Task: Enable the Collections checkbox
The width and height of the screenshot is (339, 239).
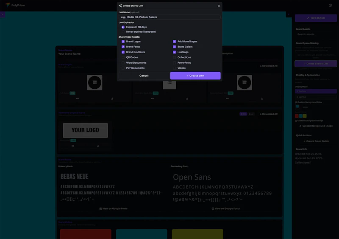Action: 174,57
